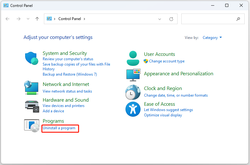This screenshot has height=165, width=250.
Task: Click the Back arrow navigation button
Action: point(8,19)
